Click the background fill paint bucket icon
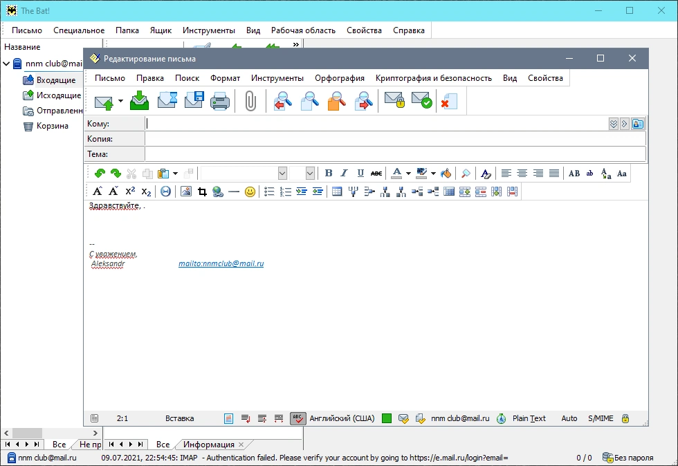The width and height of the screenshot is (678, 466). (446, 174)
